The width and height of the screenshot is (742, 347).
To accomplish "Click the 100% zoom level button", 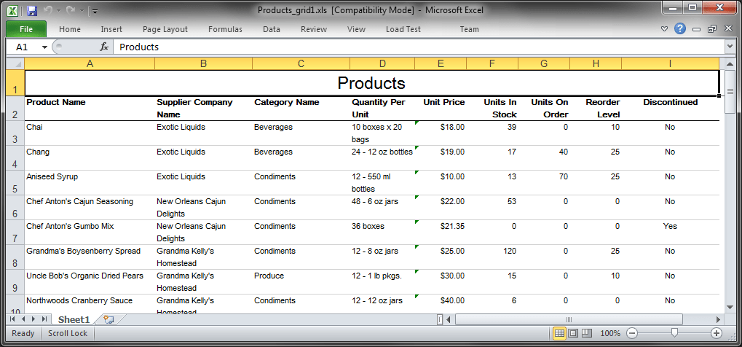I will 610,333.
